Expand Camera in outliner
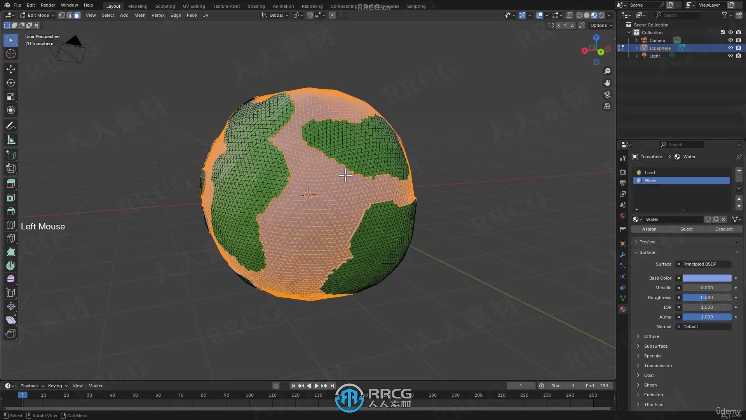746x420 pixels. tap(636, 40)
